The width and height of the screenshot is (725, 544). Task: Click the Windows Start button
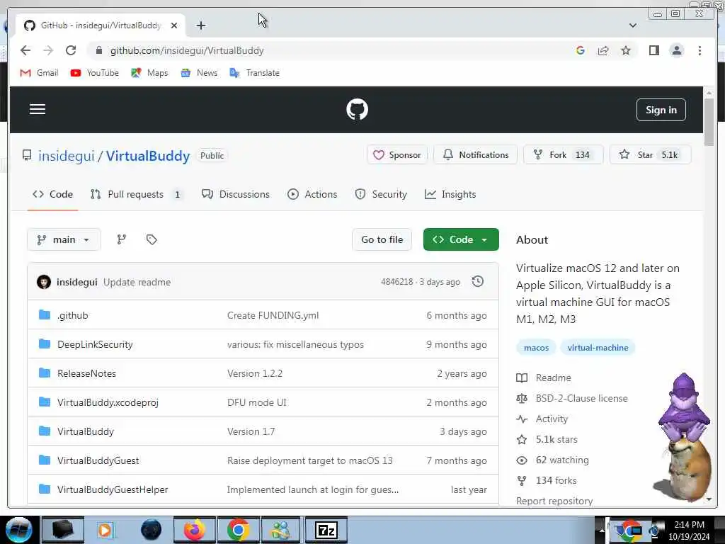point(18,530)
